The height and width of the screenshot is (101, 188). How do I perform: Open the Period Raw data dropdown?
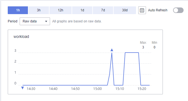tap(35, 21)
